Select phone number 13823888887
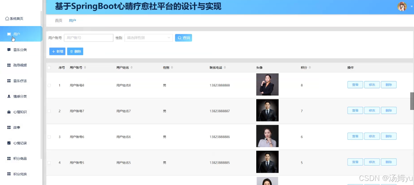 220,111
